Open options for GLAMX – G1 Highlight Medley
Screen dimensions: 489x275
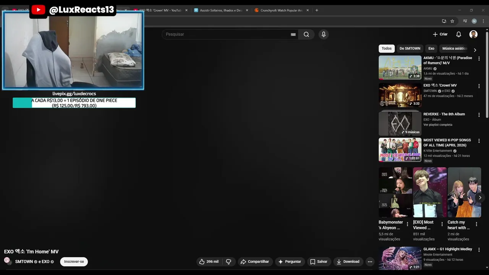[x=479, y=250]
